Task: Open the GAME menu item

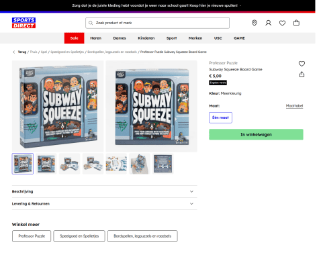Action: (x=239, y=38)
